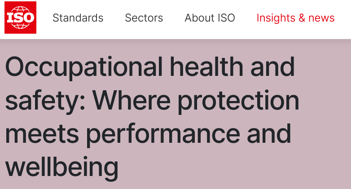Click the white header space between Standards and Sectors
The height and width of the screenshot is (189, 351).
tap(114, 18)
